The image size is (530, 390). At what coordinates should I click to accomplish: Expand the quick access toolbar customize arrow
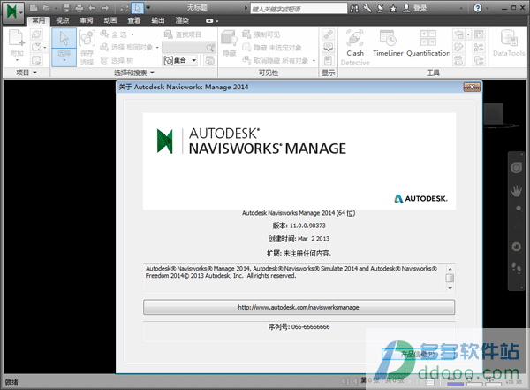[x=148, y=7]
